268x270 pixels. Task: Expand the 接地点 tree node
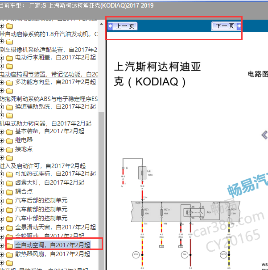tap(1, 149)
